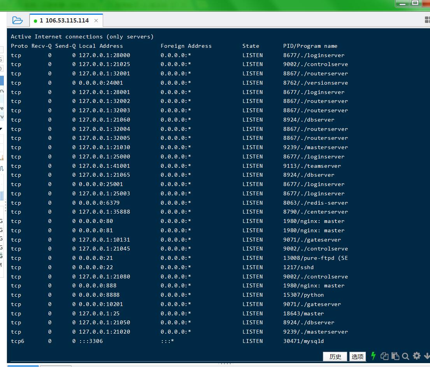430x367 pixels.
Task: Click local address 127.0.0.1:10131
Action: point(104,240)
